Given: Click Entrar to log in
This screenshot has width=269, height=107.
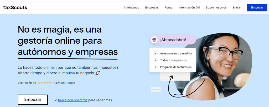Looking at the screenshot, I should [x=237, y=8].
